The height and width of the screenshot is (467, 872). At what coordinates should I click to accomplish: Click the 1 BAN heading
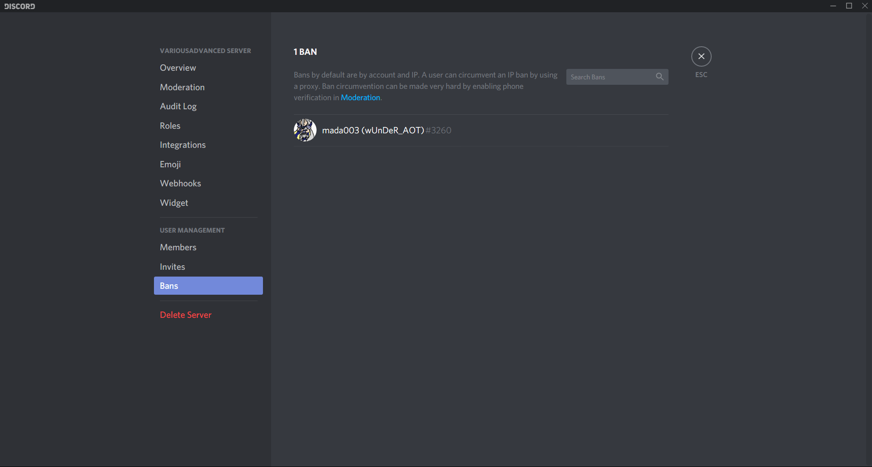(x=305, y=52)
